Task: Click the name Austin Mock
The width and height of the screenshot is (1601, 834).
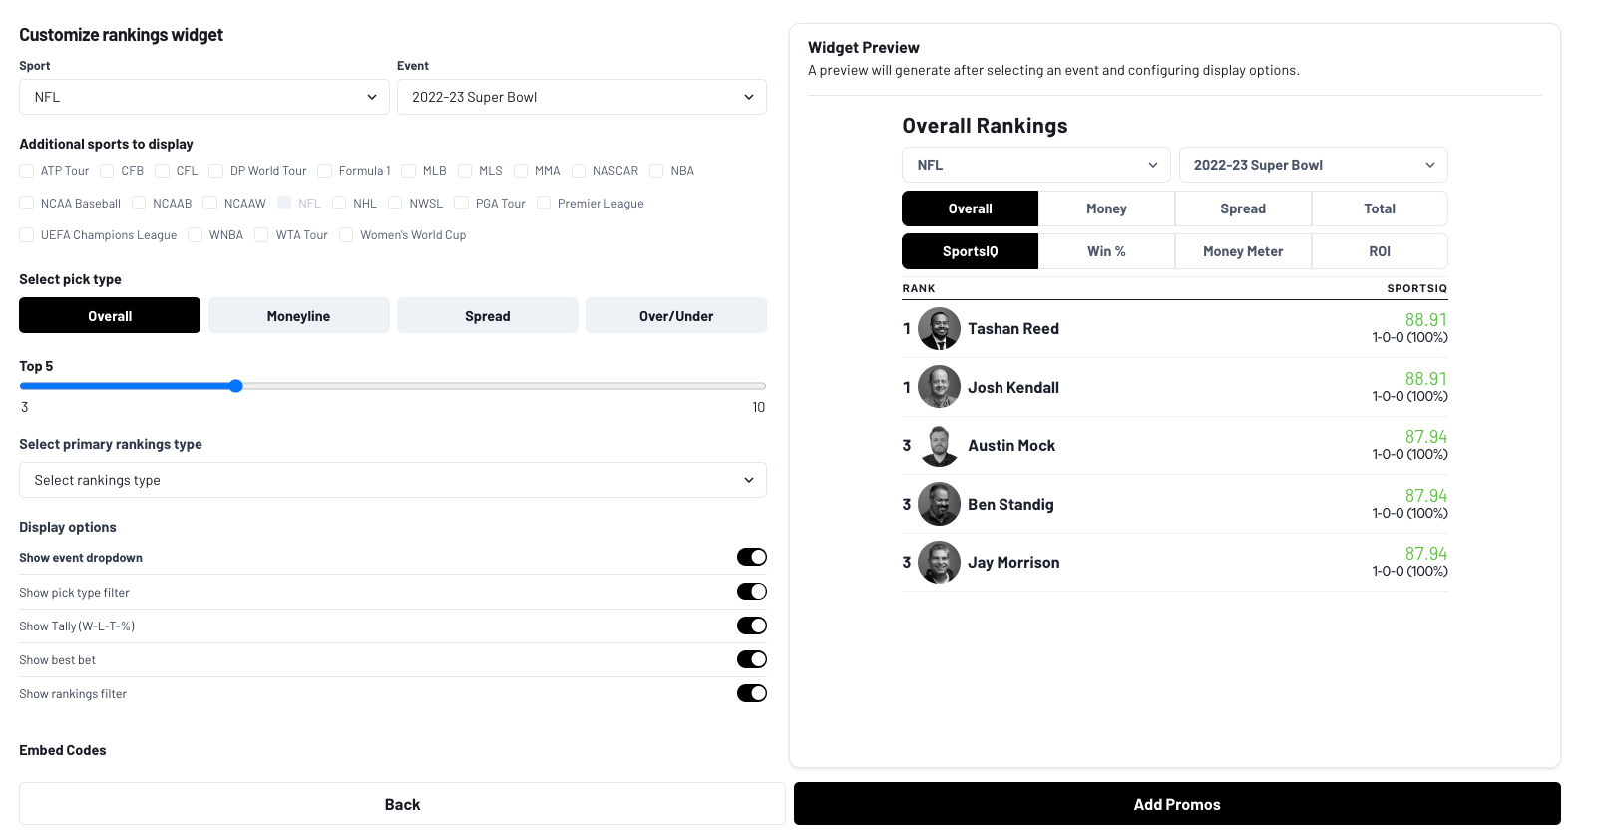Action: (x=1011, y=446)
